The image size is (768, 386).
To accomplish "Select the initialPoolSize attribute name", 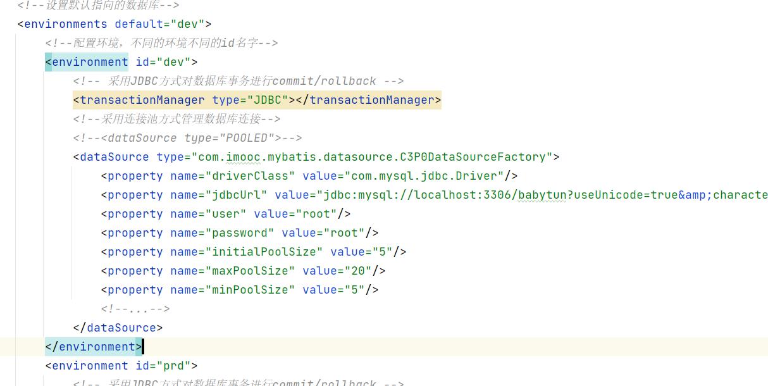I will tap(263, 252).
